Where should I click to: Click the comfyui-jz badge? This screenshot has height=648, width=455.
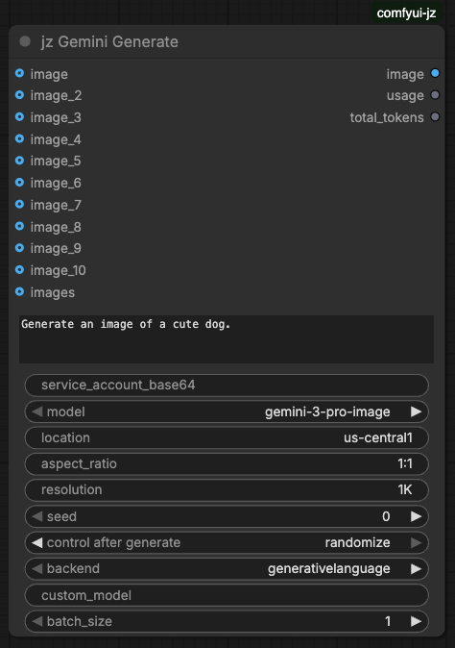(x=406, y=13)
